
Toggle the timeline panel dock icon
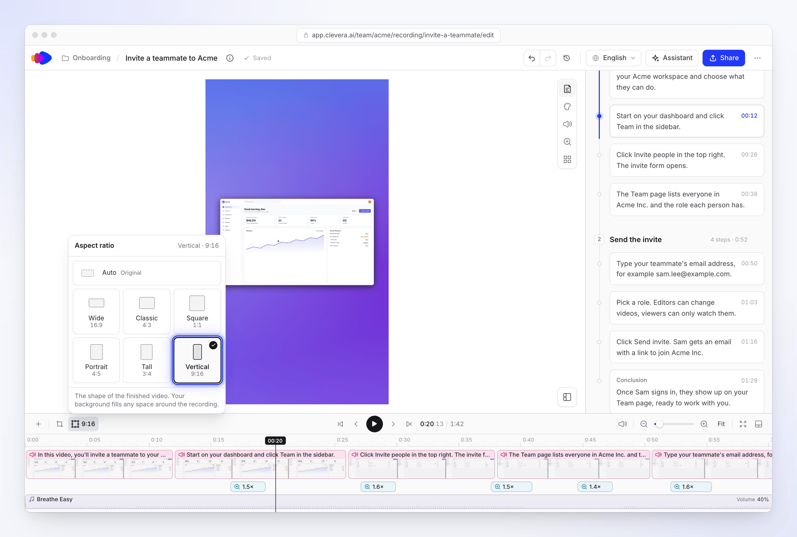point(758,424)
